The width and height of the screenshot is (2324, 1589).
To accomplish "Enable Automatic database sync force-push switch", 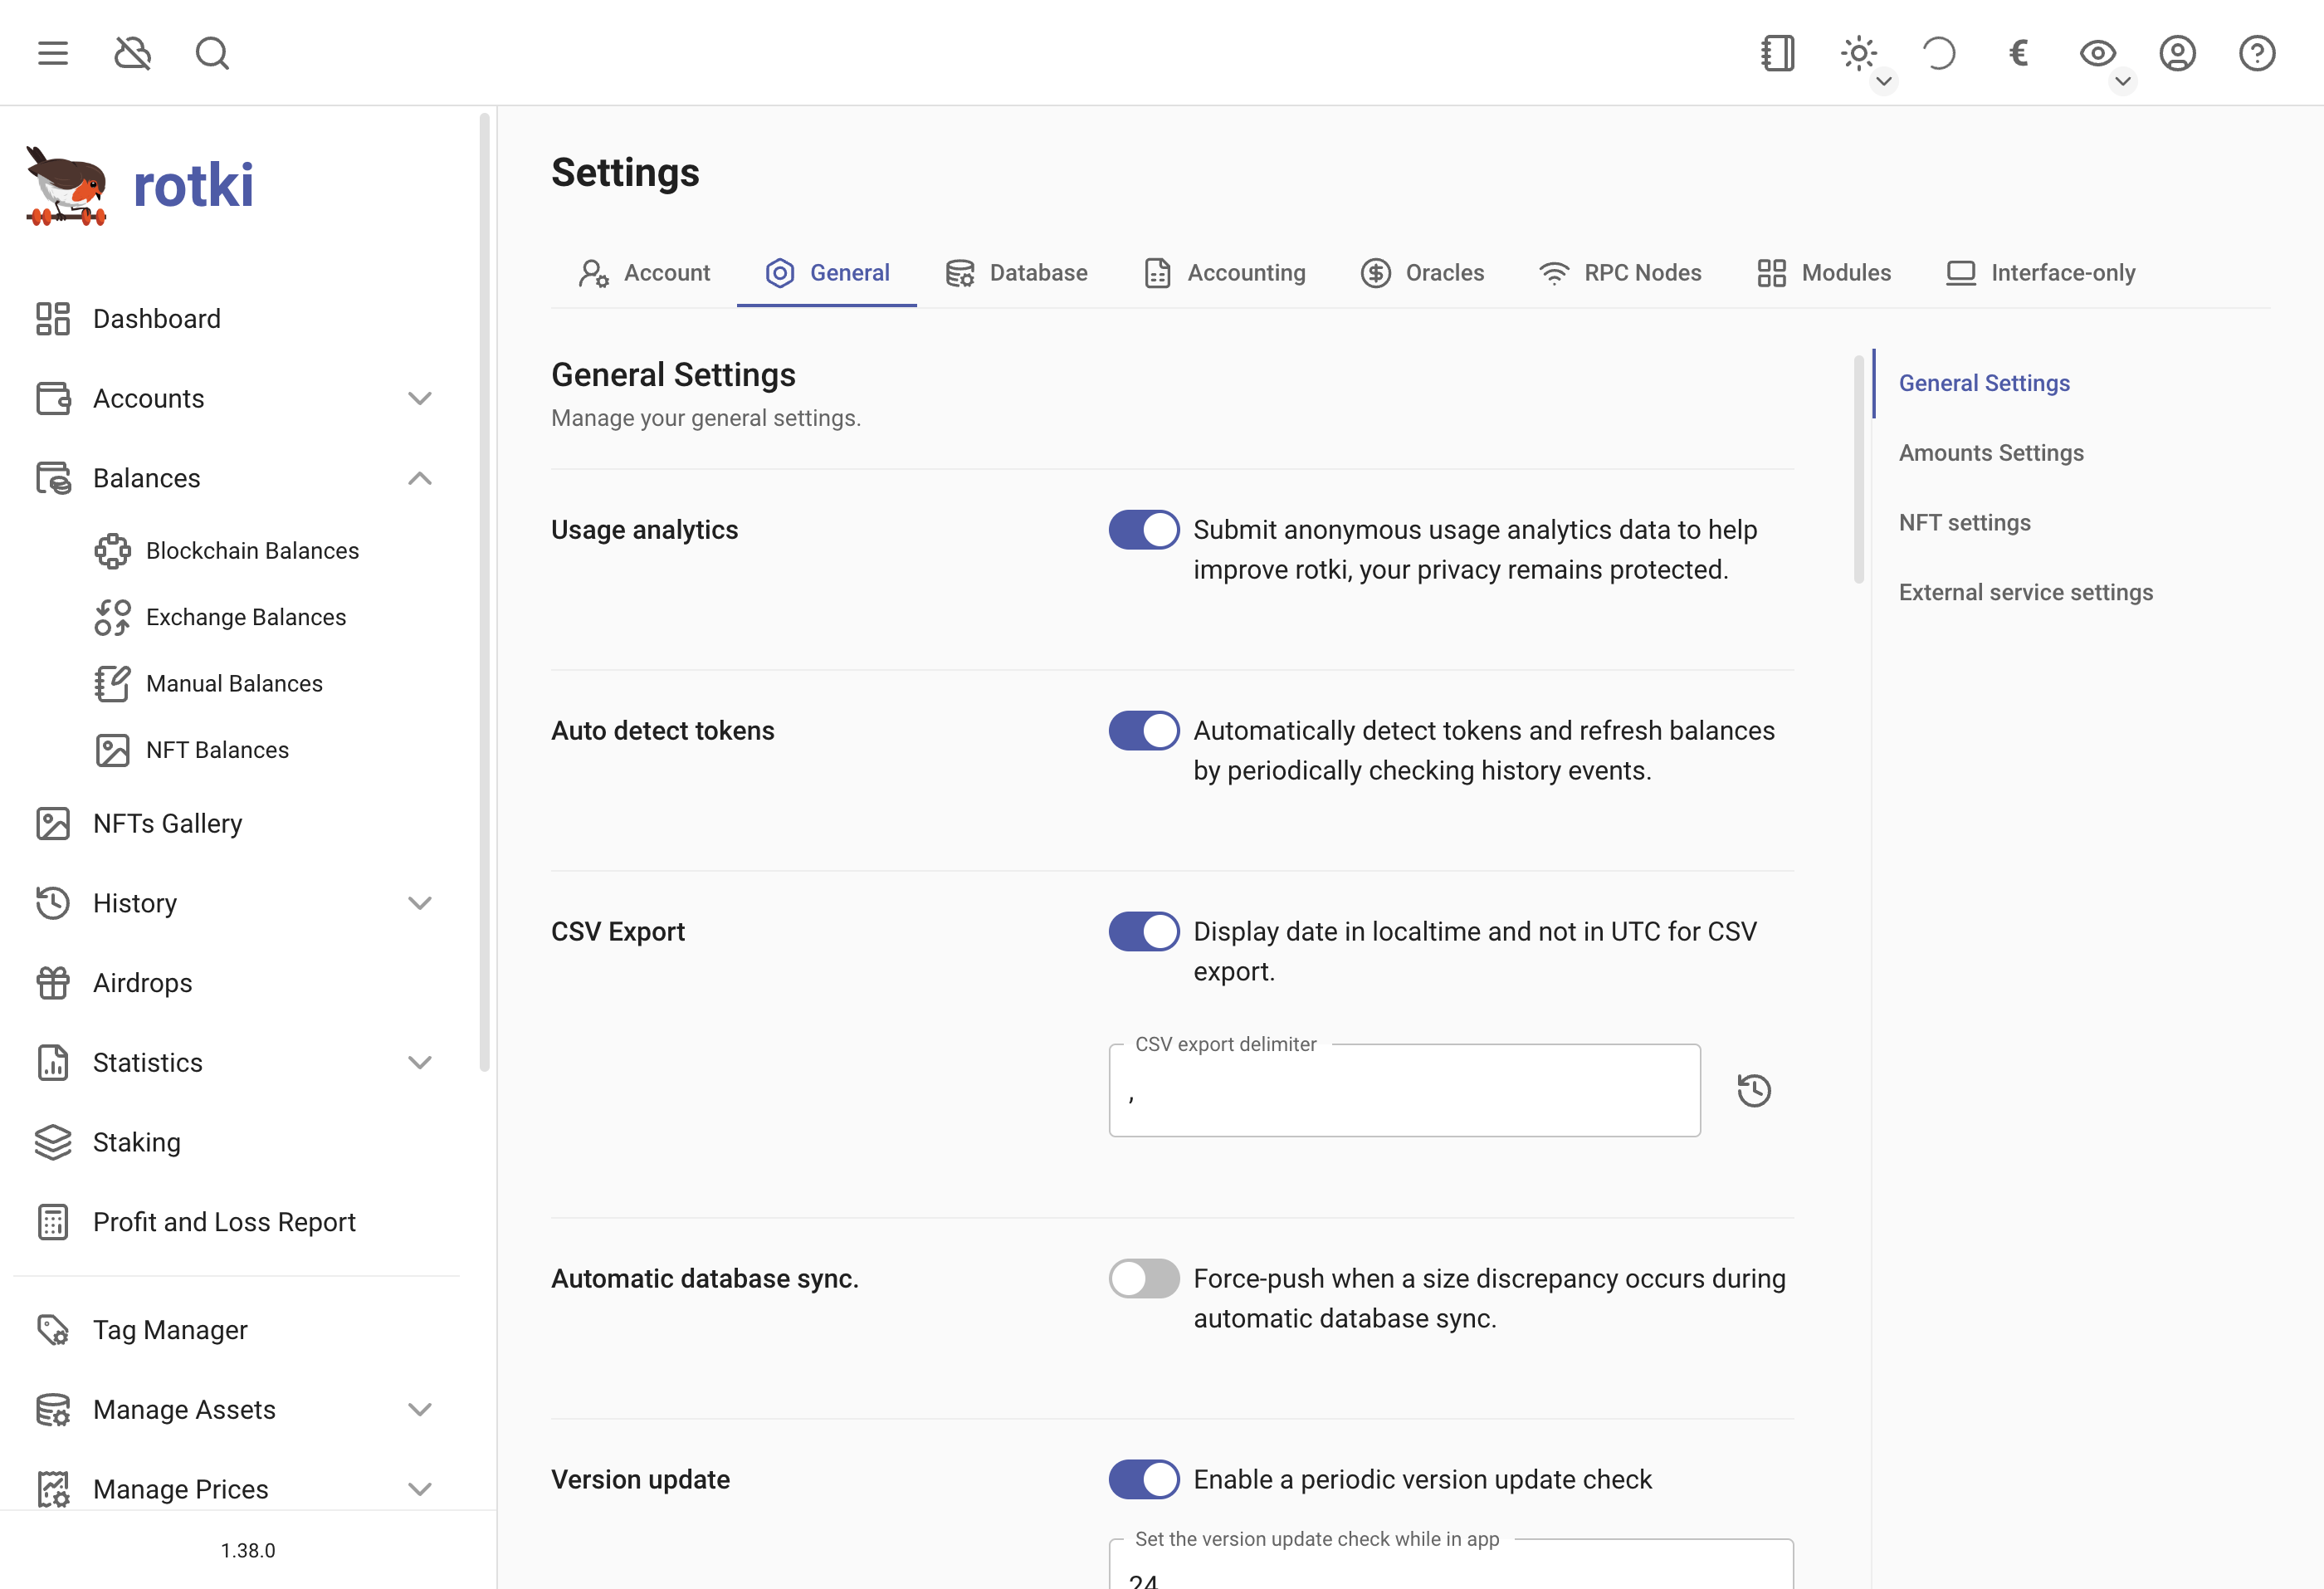I will pyautogui.click(x=1144, y=1279).
